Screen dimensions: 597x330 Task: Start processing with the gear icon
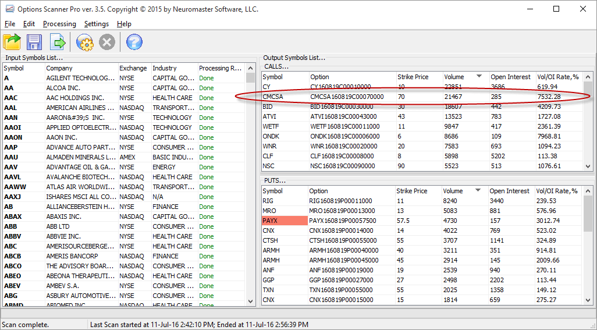coord(84,42)
